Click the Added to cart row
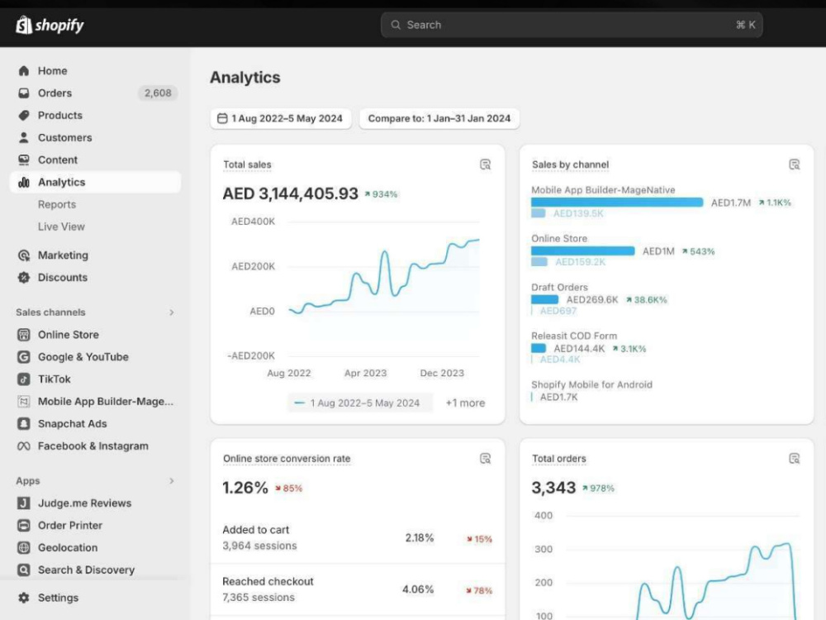This screenshot has width=826, height=620. [x=358, y=538]
